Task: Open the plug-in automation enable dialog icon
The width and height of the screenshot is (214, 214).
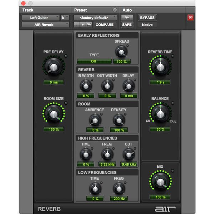Action: click(127, 17)
